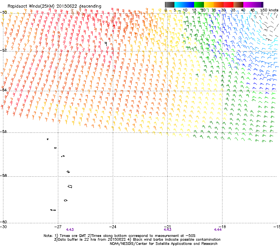The width and height of the screenshot is (280, 246).
Task: Click the '>50 knots' legend label
Action: pyautogui.click(x=269, y=10)
